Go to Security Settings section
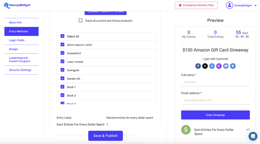 click(x=20, y=70)
